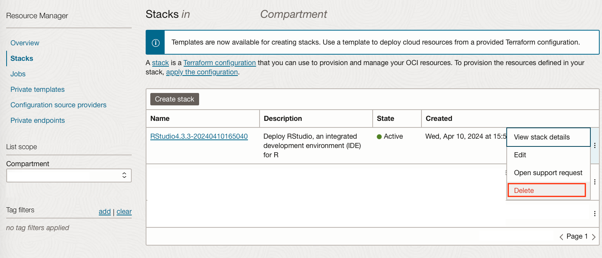This screenshot has height=258, width=602.
Task: Go to the next page arrow
Action: pos(594,237)
